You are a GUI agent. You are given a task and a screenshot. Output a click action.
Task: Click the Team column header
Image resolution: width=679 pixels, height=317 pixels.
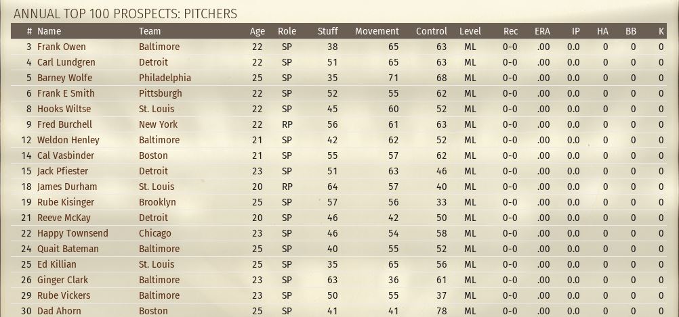pyautogui.click(x=150, y=31)
